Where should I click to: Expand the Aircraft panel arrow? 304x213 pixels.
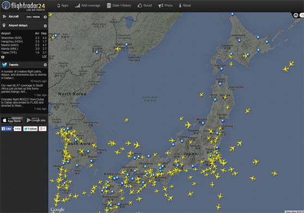[x=45, y=17]
